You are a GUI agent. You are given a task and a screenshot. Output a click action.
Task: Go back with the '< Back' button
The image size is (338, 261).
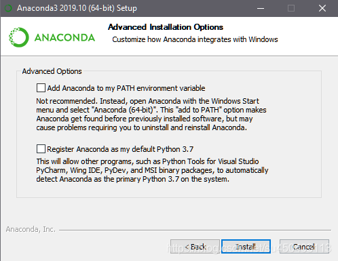[195, 247]
